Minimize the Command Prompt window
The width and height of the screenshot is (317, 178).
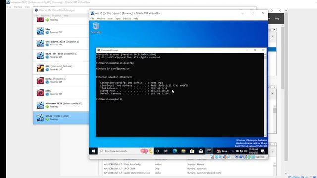[x=247, y=50]
